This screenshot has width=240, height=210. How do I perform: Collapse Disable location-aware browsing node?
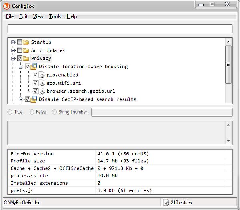21,67
